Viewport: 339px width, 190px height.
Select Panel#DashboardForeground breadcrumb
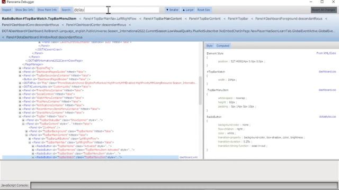[289, 19]
